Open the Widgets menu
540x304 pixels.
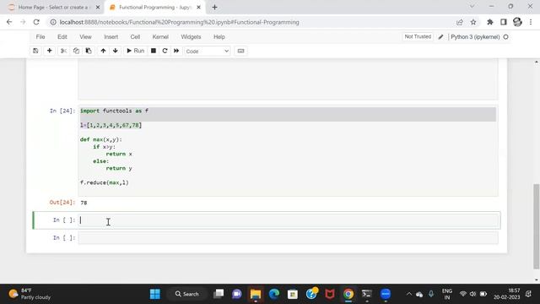(191, 37)
